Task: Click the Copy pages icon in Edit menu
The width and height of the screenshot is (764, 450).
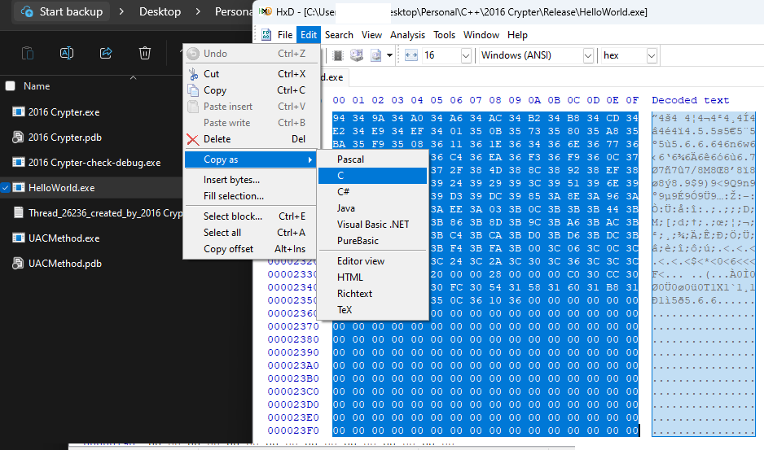Action: [193, 90]
